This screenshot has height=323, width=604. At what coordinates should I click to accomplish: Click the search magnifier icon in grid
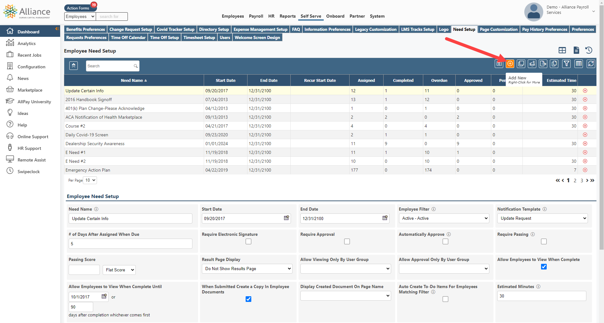135,66
